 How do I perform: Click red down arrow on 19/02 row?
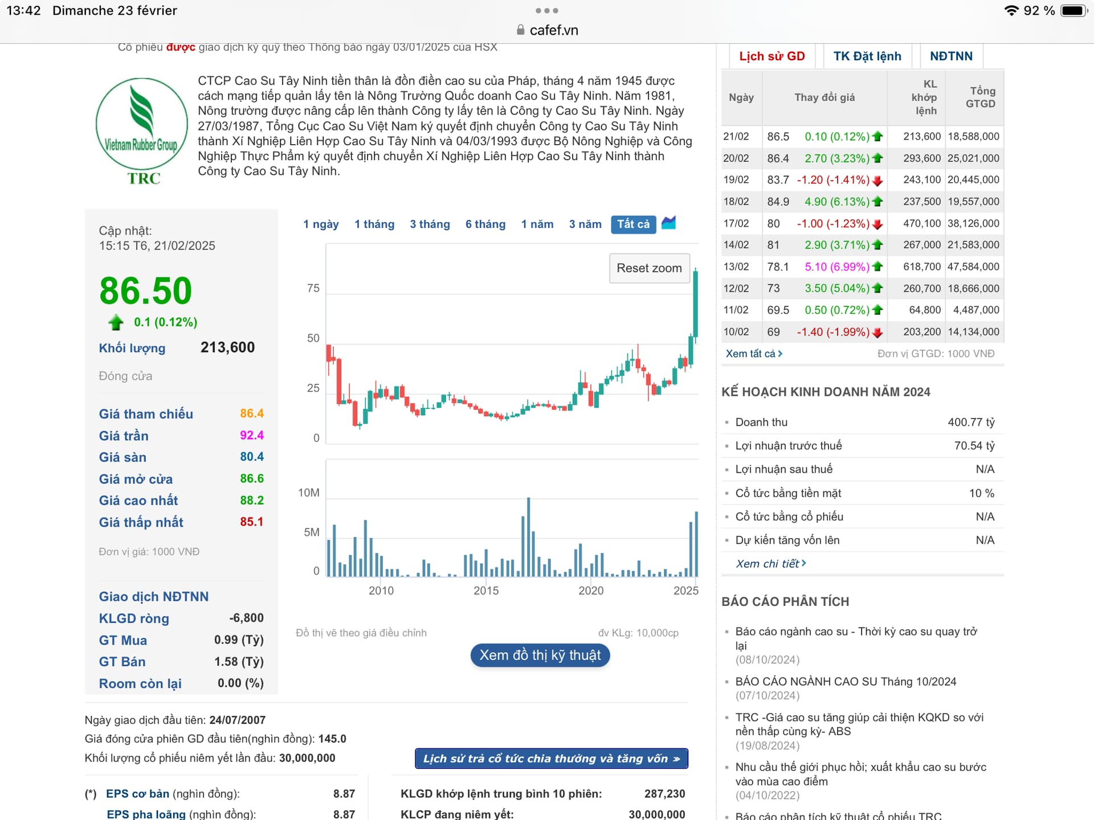877,181
